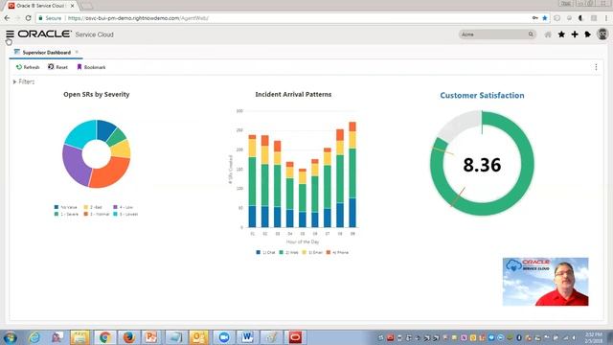Open the hamburger navigation menu
This screenshot has height=345, width=613.
pos(10,34)
